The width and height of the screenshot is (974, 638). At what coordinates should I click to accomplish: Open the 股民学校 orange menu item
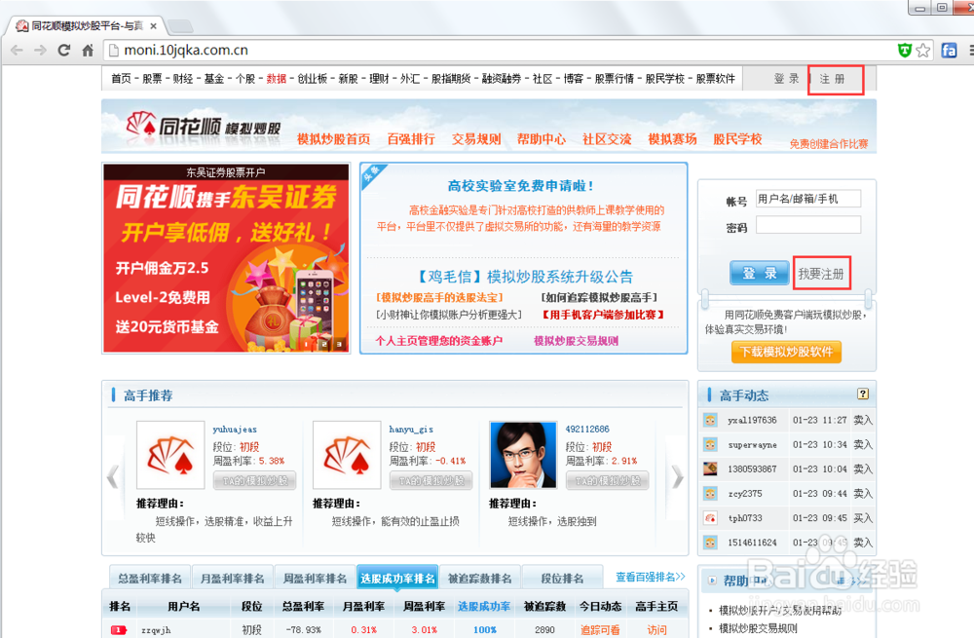tap(737, 139)
